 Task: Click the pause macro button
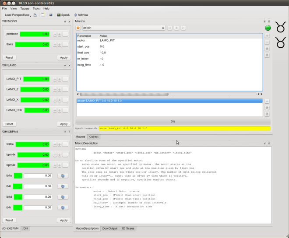pos(176,28)
